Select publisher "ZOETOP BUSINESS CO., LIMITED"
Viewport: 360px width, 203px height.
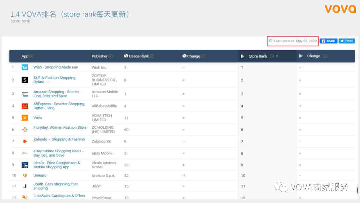pos(104,80)
